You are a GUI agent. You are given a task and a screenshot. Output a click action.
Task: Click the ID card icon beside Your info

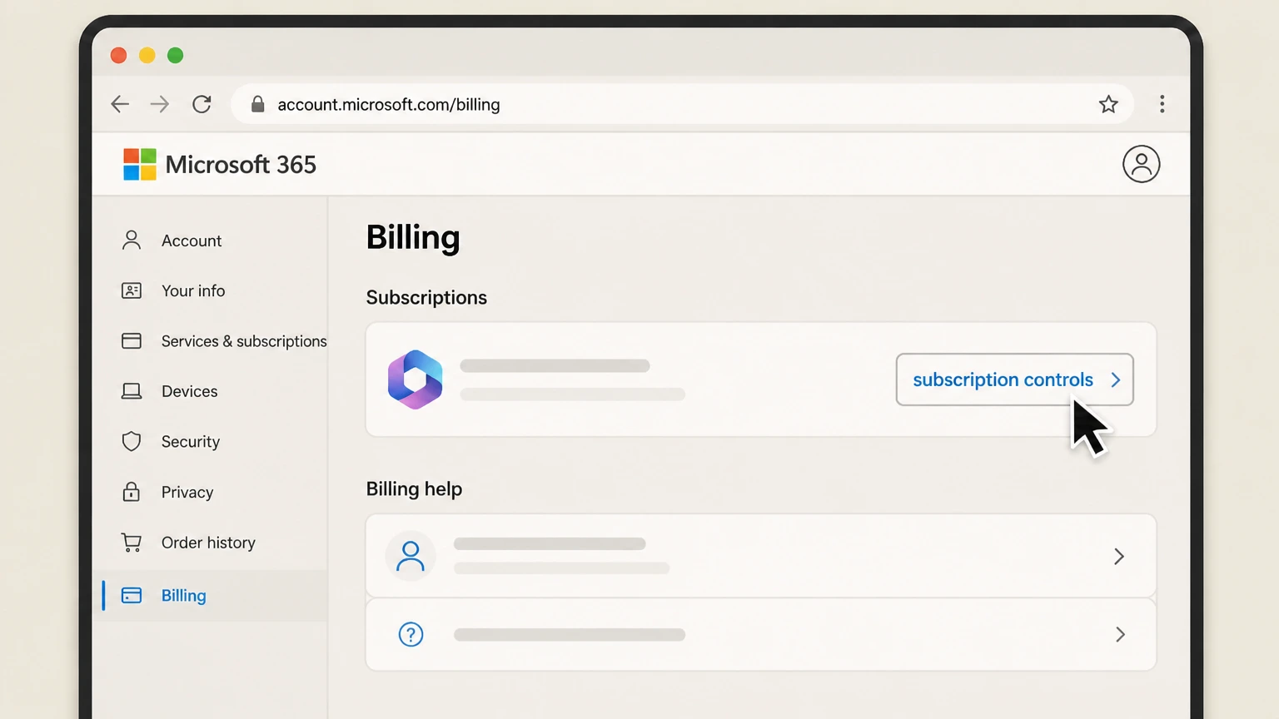pyautogui.click(x=132, y=290)
